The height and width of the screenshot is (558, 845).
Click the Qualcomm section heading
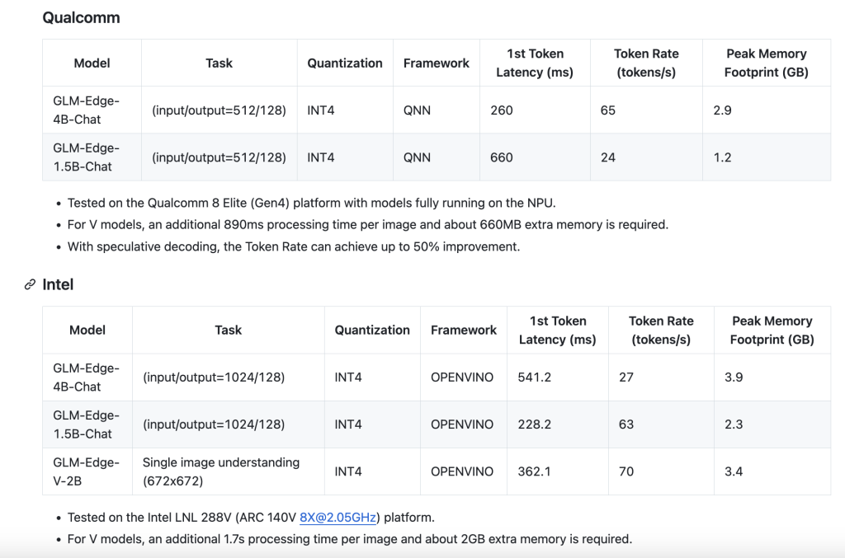(x=81, y=16)
